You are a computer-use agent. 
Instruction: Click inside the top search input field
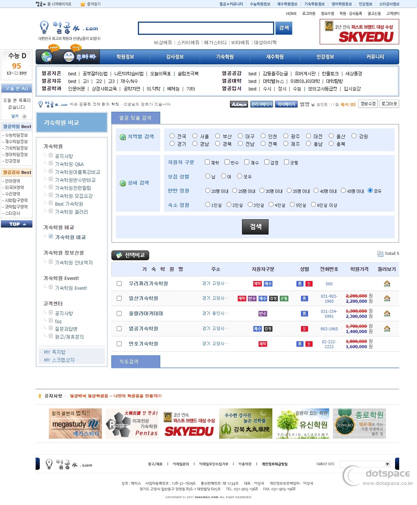point(206,28)
